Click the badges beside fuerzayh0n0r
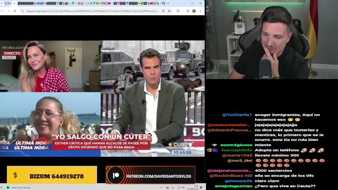Screen dimensions: 338x190 212,150
